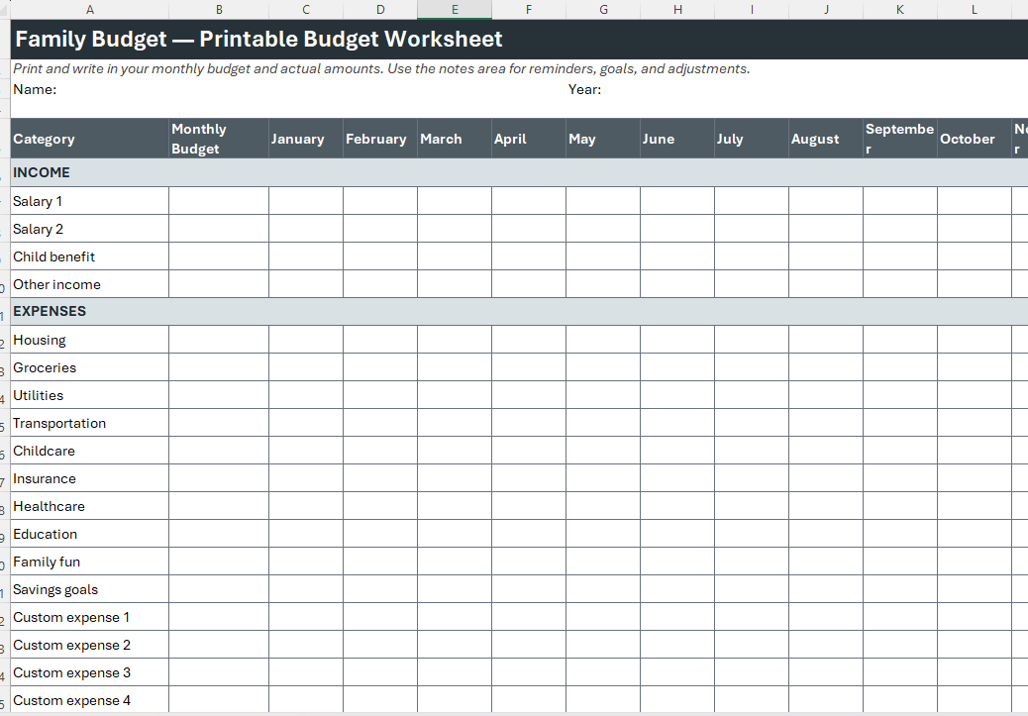This screenshot has height=716, width=1028.
Task: Select column B header
Action: click(219, 9)
